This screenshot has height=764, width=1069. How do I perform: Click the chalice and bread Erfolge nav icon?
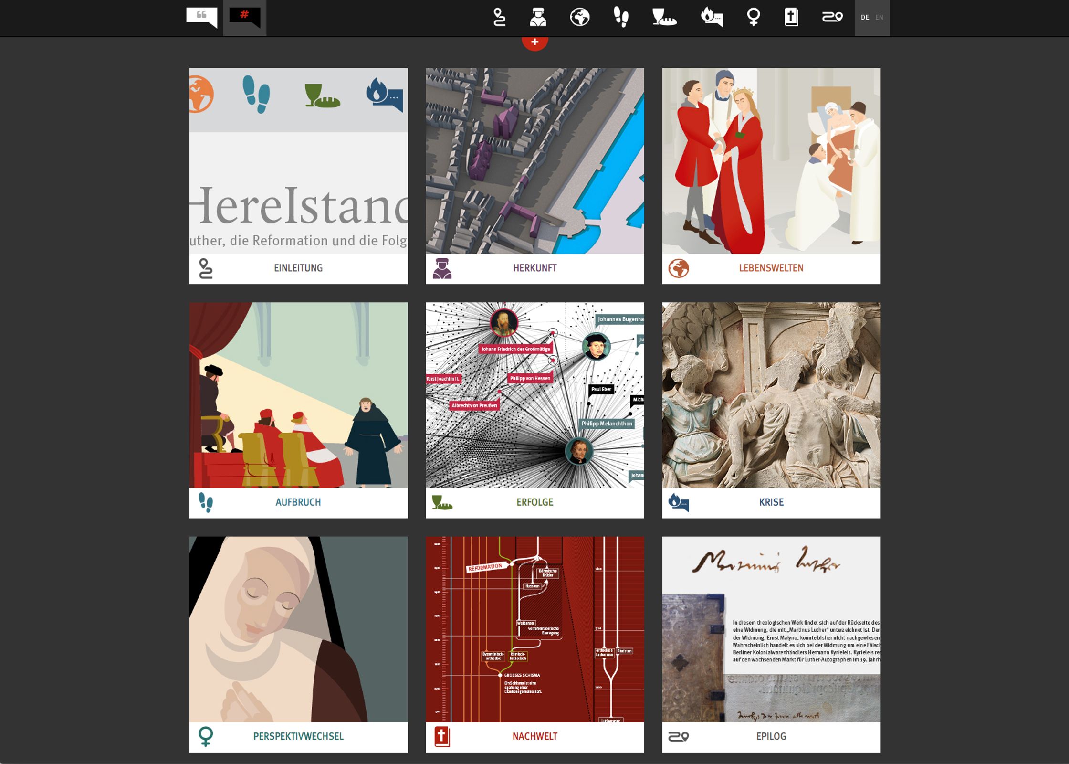[664, 17]
